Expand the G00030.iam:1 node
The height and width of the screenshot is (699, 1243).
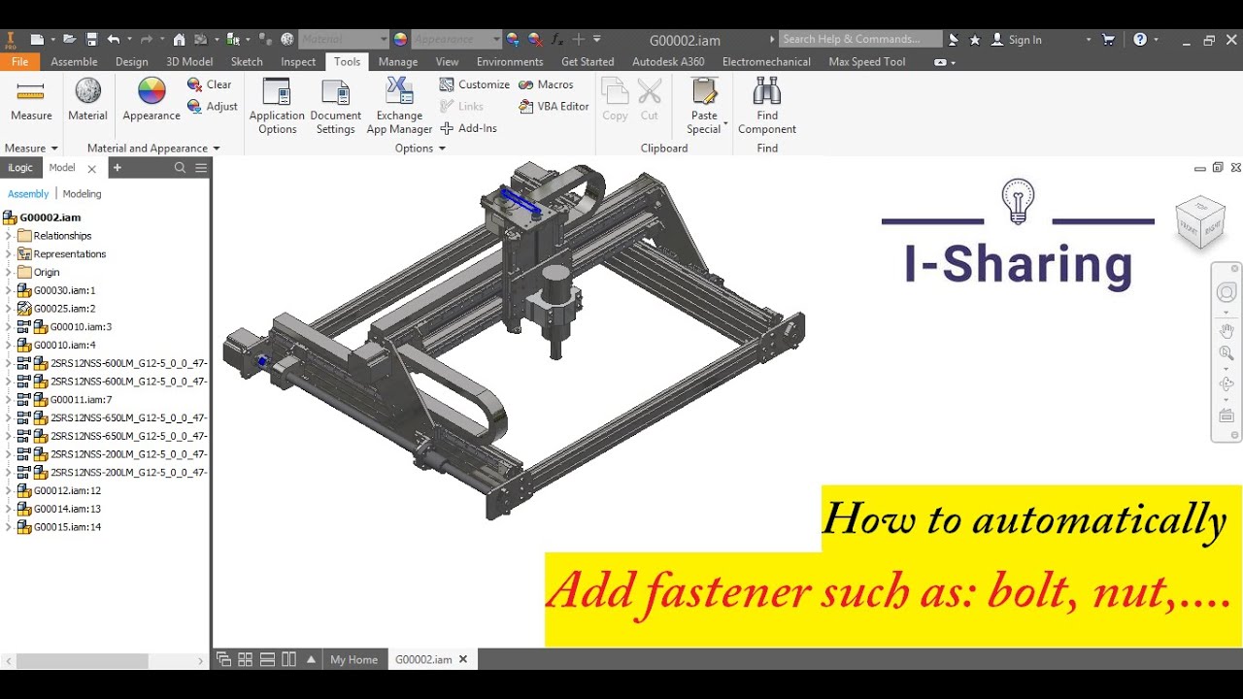(9, 290)
